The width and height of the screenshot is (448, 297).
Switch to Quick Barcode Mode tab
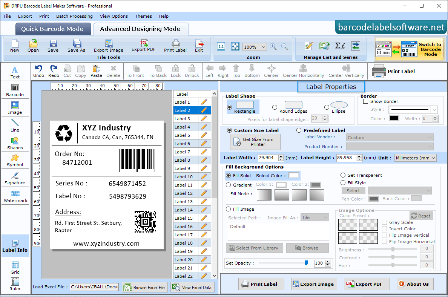pos(53,29)
